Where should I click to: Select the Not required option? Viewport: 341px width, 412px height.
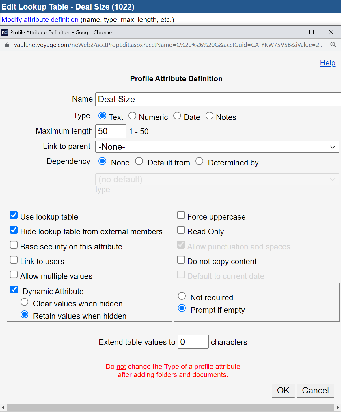click(x=182, y=296)
